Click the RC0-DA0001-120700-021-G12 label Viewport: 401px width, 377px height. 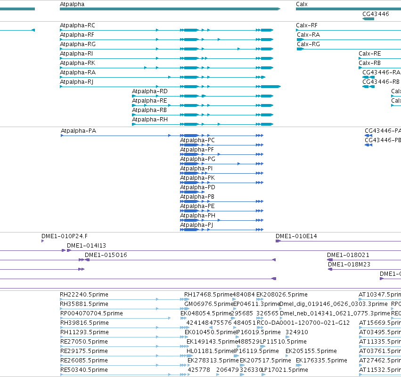303,323
